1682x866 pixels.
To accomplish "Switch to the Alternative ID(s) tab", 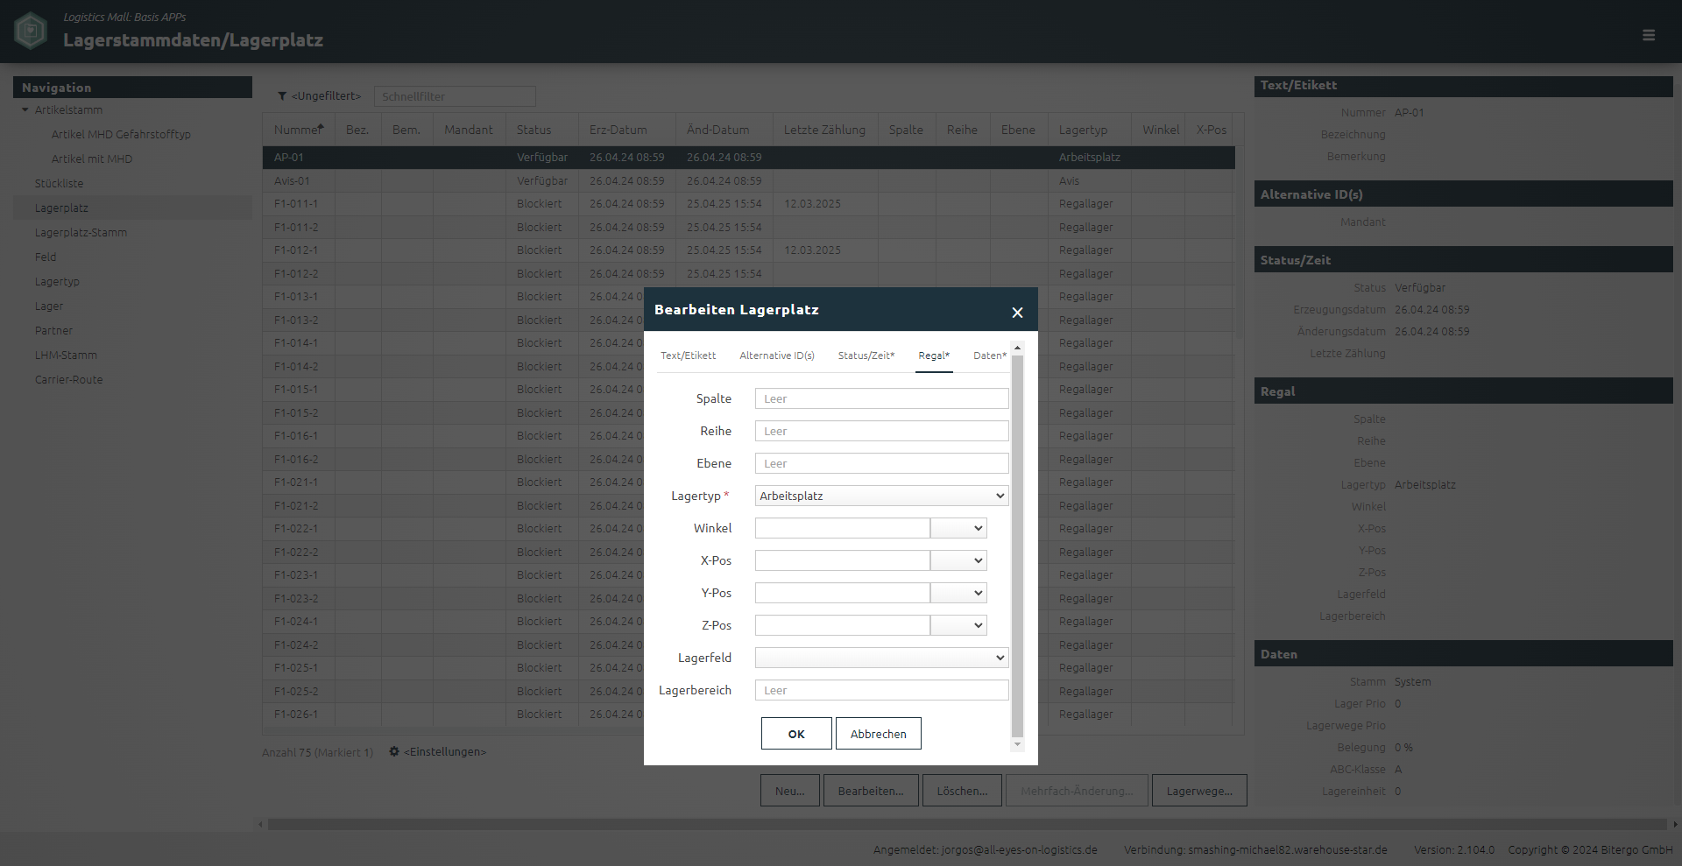I will point(777,356).
